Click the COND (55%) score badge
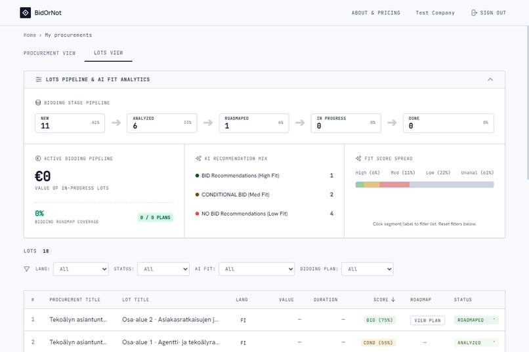Screen dimensions: 529x352 coord(378,343)
